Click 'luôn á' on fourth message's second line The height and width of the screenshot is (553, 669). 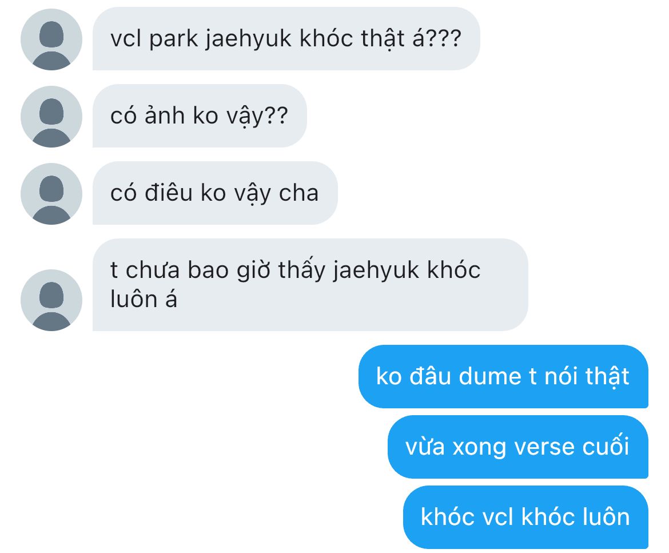(x=144, y=299)
